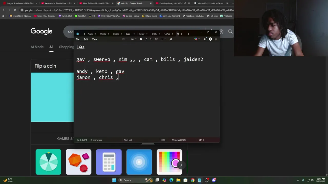Open 'Twitch Chat' bookmark

click(65, 16)
